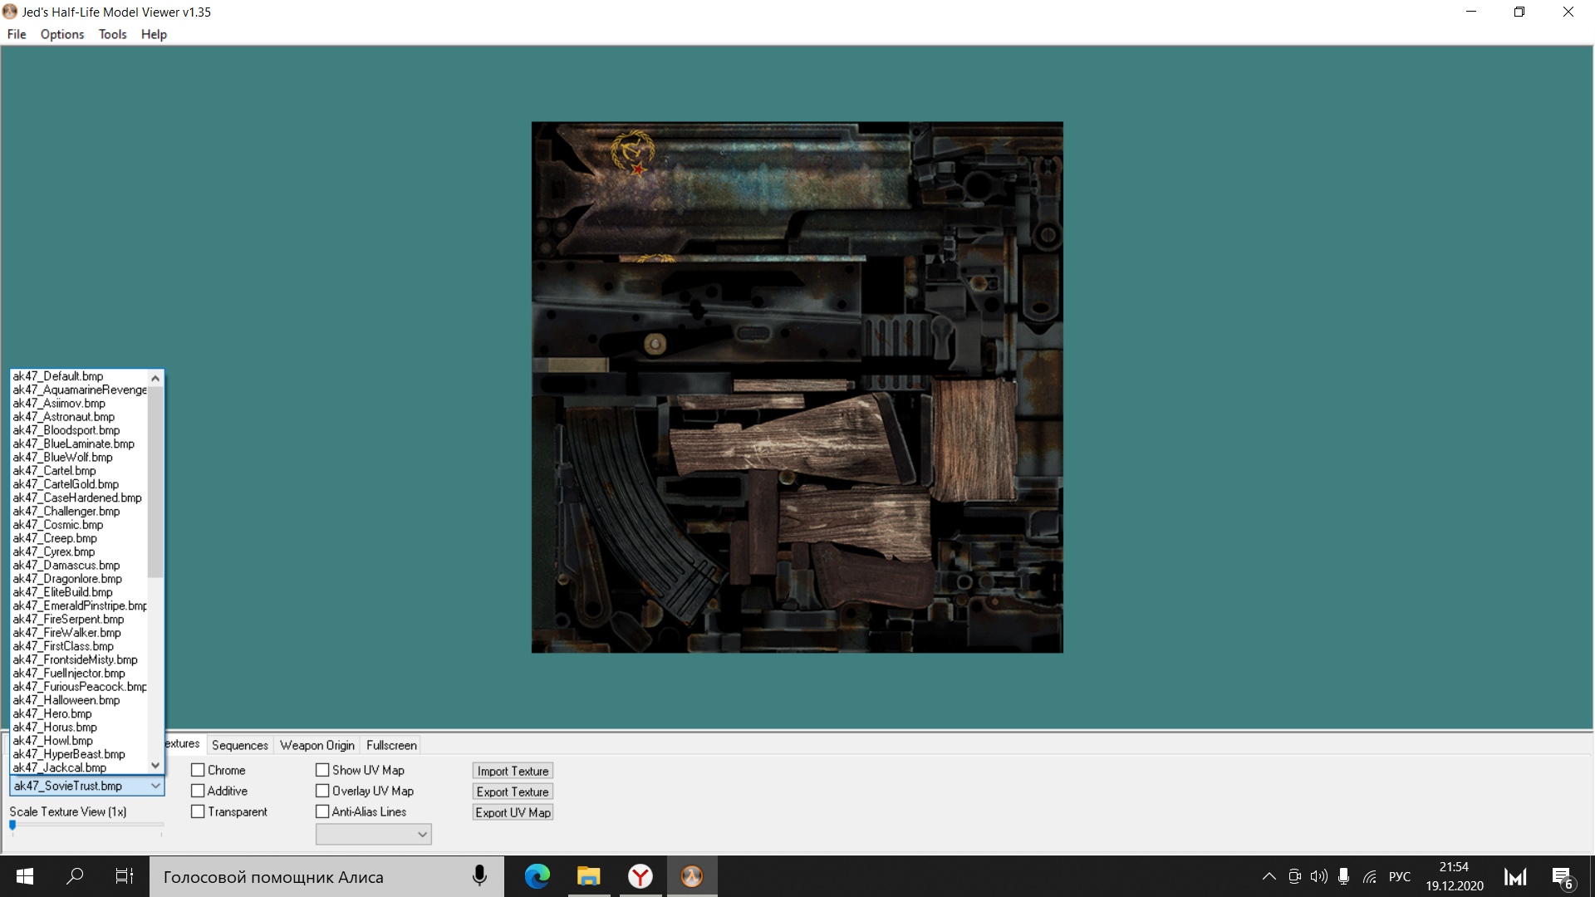
Task: Open the notification center icon
Action: click(x=1563, y=877)
